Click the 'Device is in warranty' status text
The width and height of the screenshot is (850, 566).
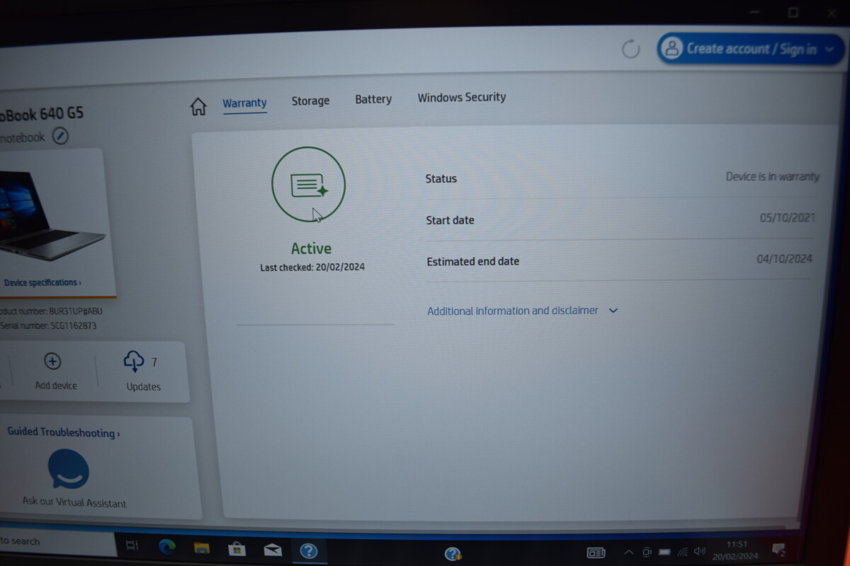point(772,177)
